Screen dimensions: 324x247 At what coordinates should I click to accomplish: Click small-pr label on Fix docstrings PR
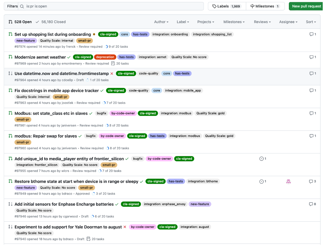[x=61, y=97]
